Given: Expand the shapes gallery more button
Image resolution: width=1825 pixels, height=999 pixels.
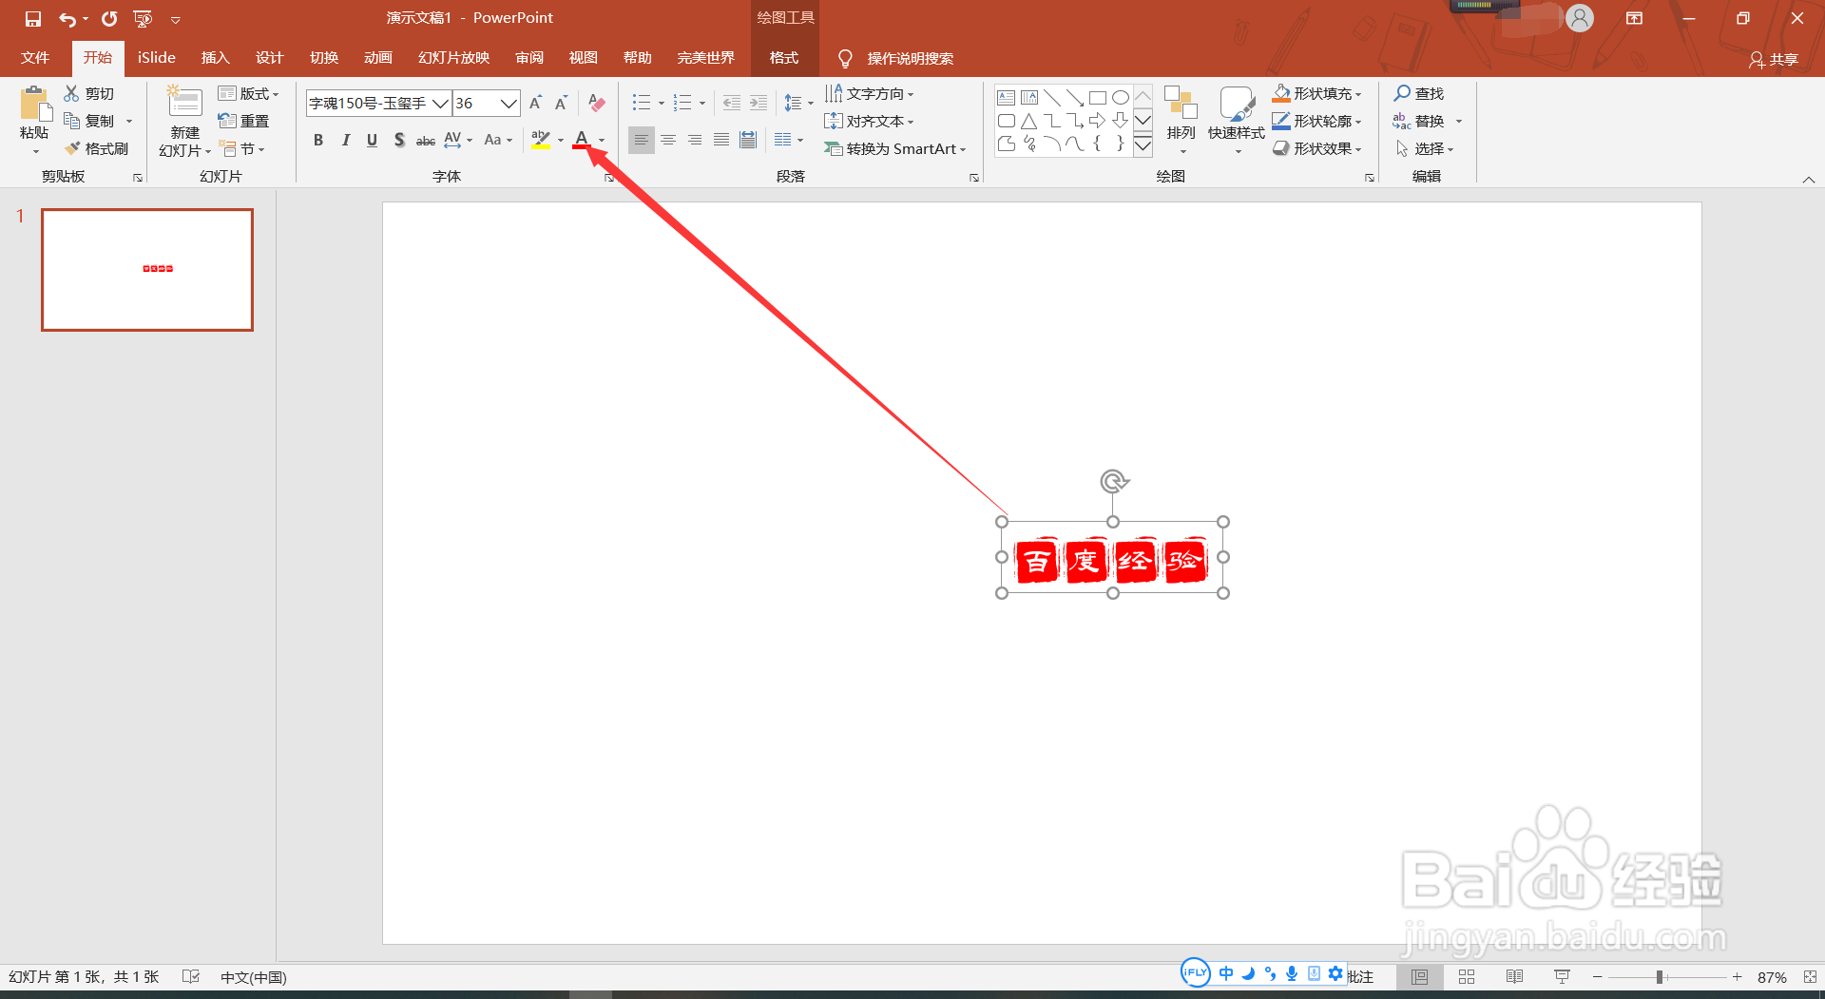Looking at the screenshot, I should (1143, 145).
